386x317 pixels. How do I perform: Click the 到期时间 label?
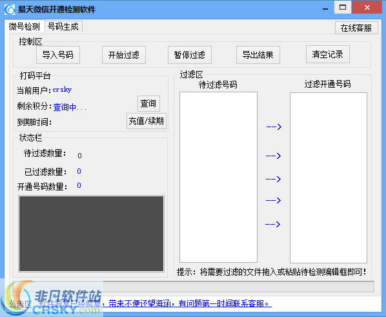coord(34,122)
